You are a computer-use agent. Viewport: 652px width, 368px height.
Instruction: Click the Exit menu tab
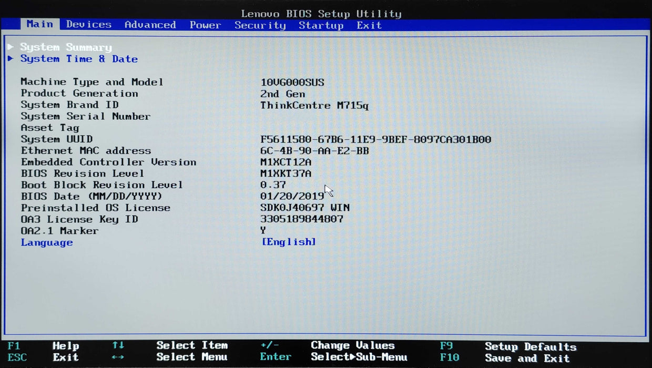pos(369,25)
